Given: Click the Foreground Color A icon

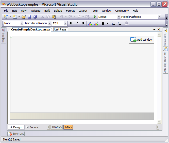Looking at the screenshot, I should 90,23.
